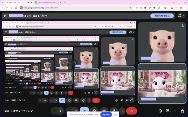Go to the browser home page
Viewport: 188px width, 117px height.
pos(16,8)
